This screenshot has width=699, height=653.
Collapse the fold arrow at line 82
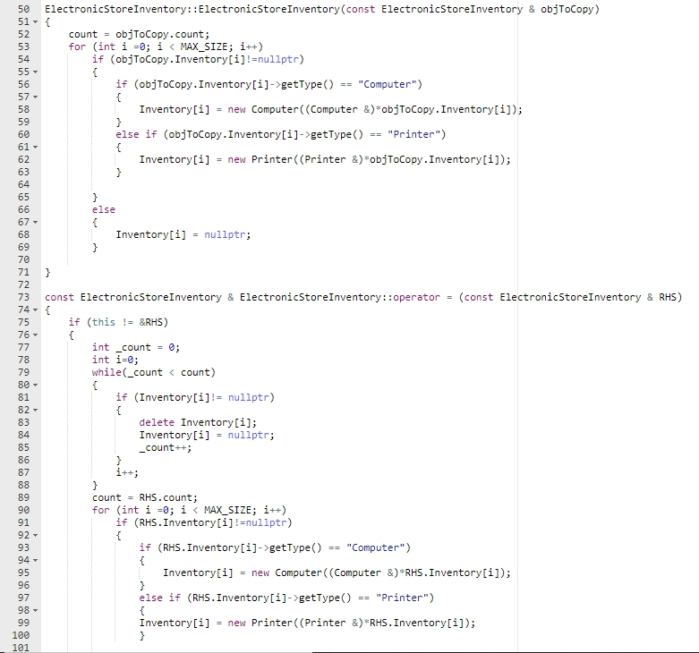tap(35, 410)
